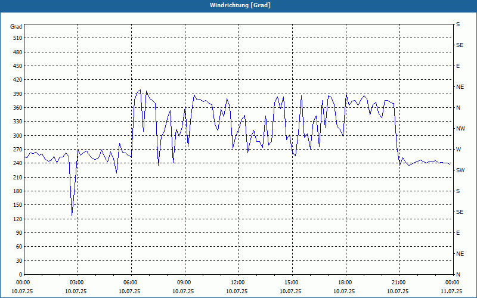Screen dimensions: 477x298
Task: Click the N compass label level with 0
Action: [x=458, y=275]
